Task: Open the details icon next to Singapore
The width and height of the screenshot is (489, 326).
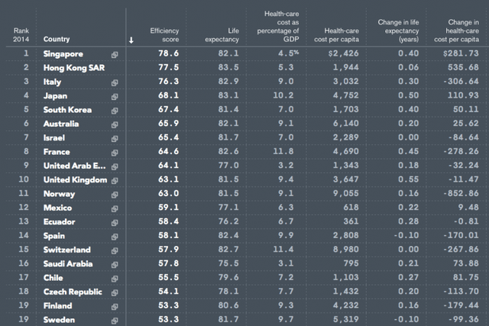Action: pos(115,54)
